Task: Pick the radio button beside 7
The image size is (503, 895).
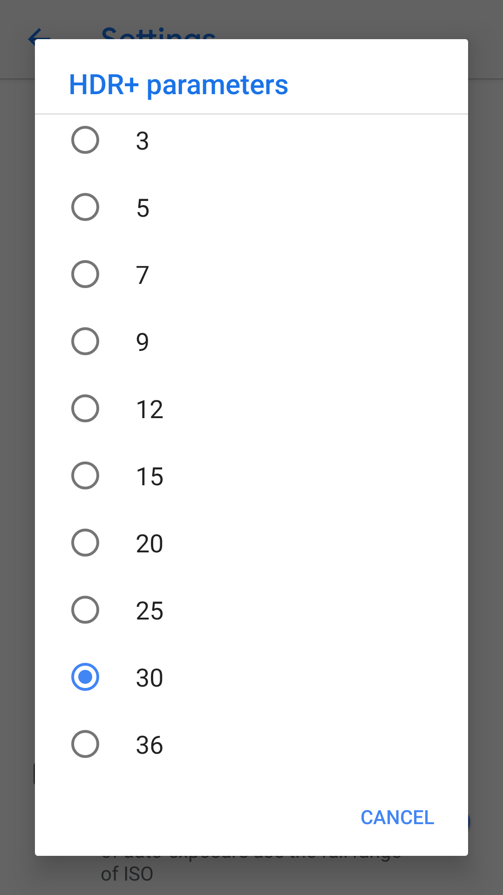Action: [x=85, y=274]
